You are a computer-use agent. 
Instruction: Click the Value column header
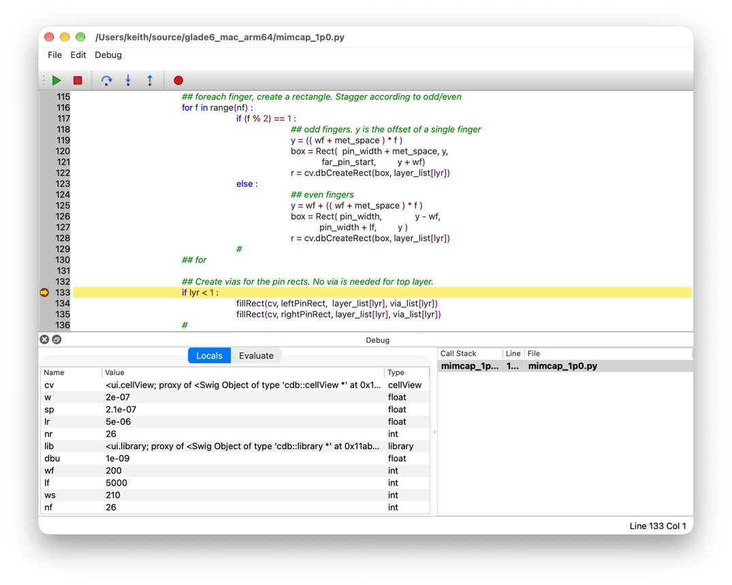pyautogui.click(x=243, y=372)
